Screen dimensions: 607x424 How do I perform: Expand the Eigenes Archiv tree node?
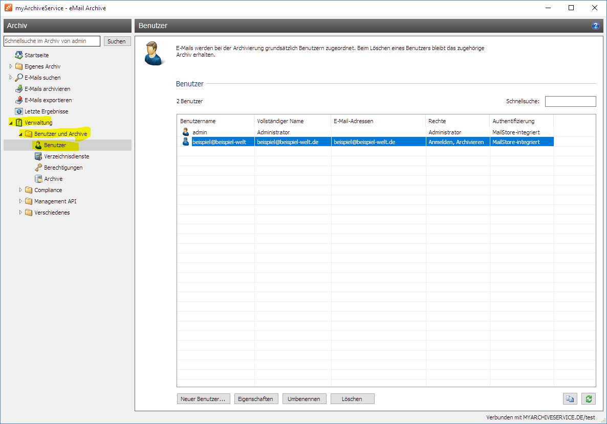pos(11,66)
